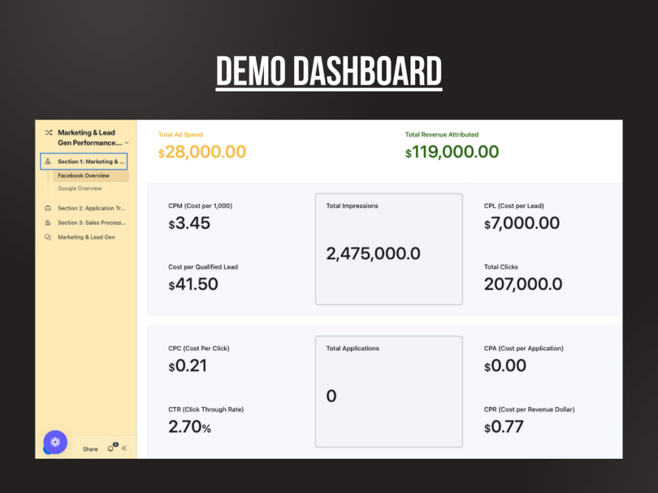Click the $3.45 CPM value
The height and width of the screenshot is (493, 658).
click(x=190, y=223)
